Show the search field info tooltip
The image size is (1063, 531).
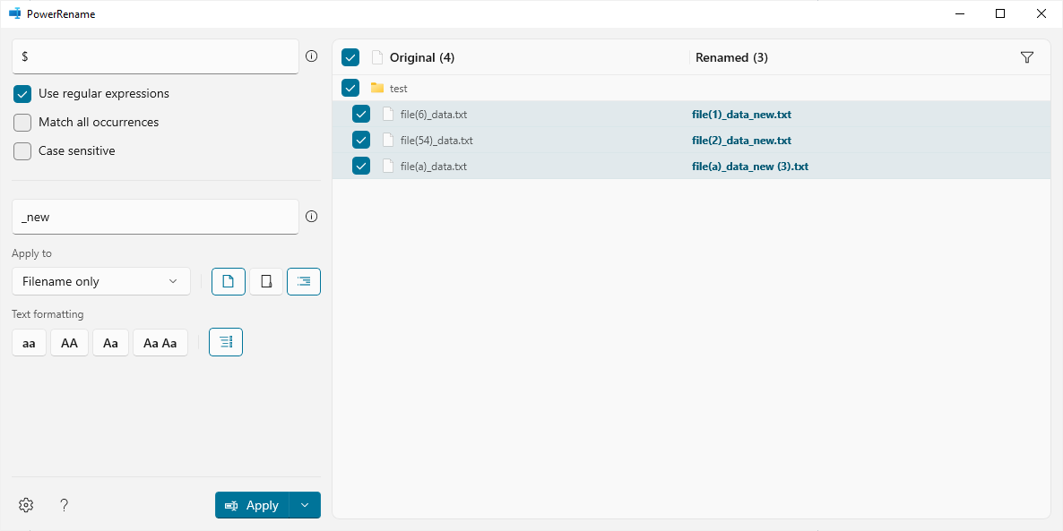coord(311,56)
